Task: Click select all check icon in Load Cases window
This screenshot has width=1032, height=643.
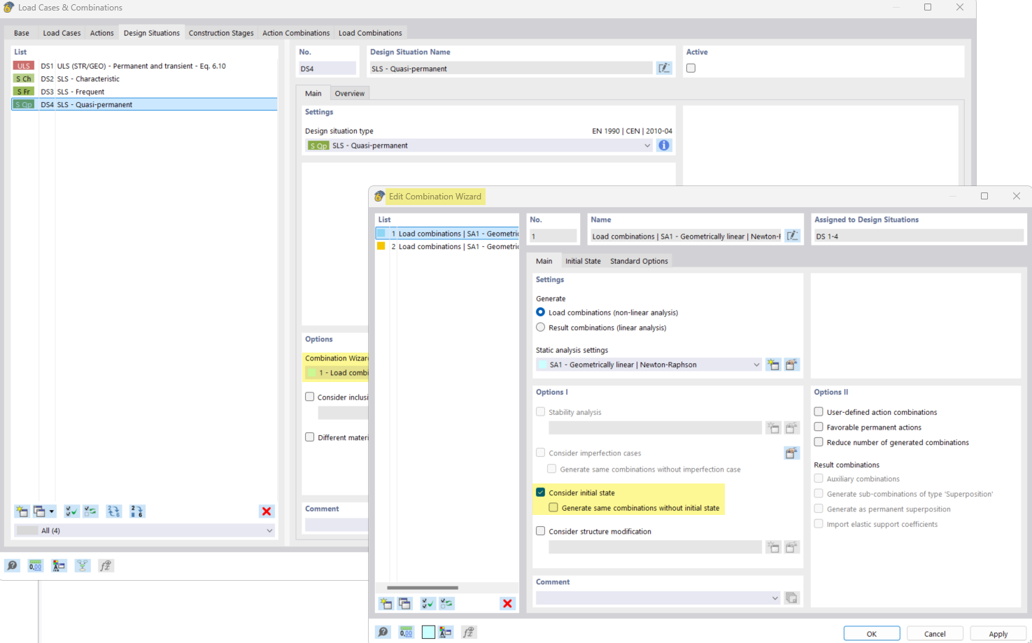Action: click(x=71, y=511)
